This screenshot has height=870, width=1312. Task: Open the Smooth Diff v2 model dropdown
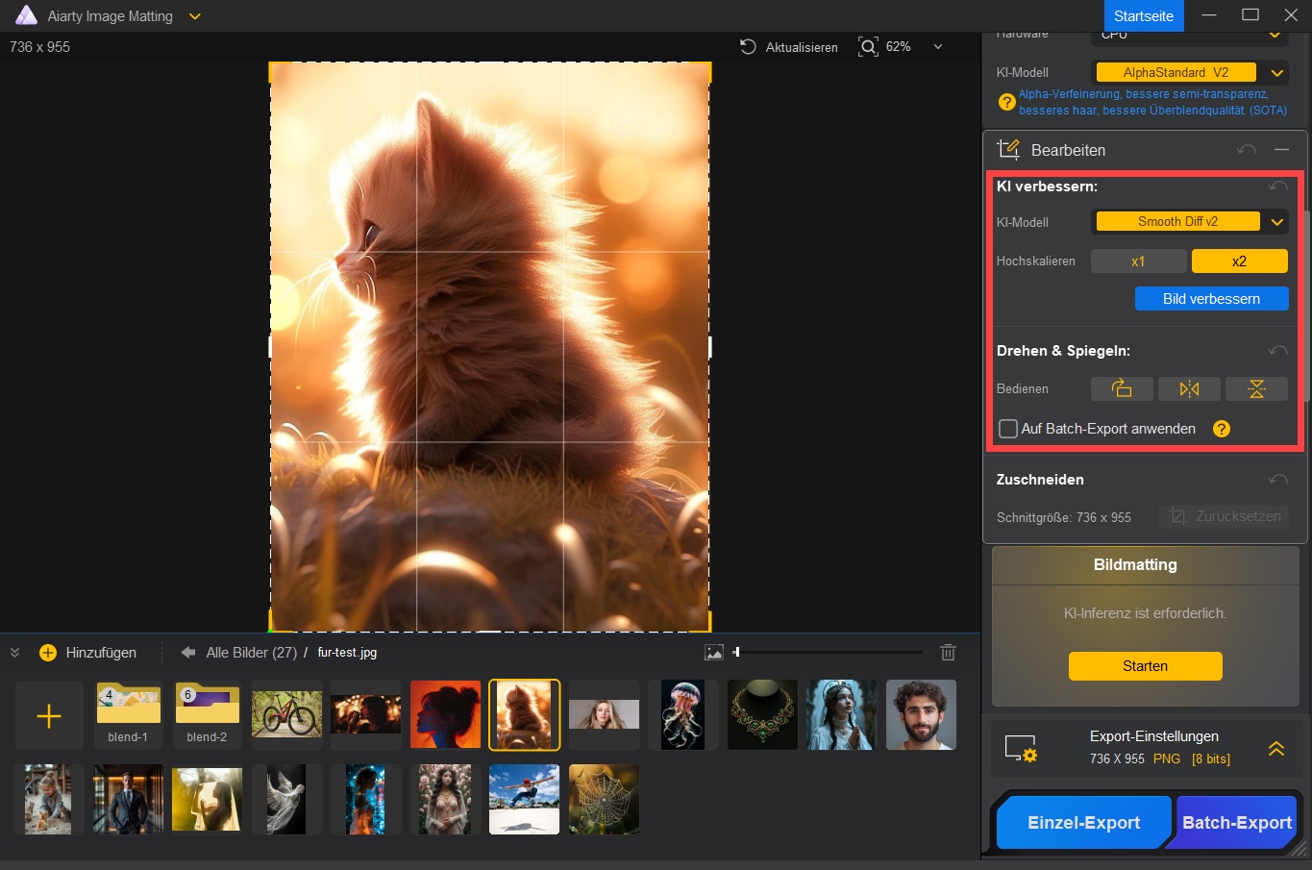1276,222
